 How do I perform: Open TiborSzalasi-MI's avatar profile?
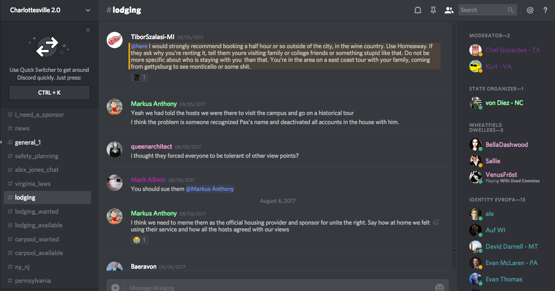coord(114,40)
